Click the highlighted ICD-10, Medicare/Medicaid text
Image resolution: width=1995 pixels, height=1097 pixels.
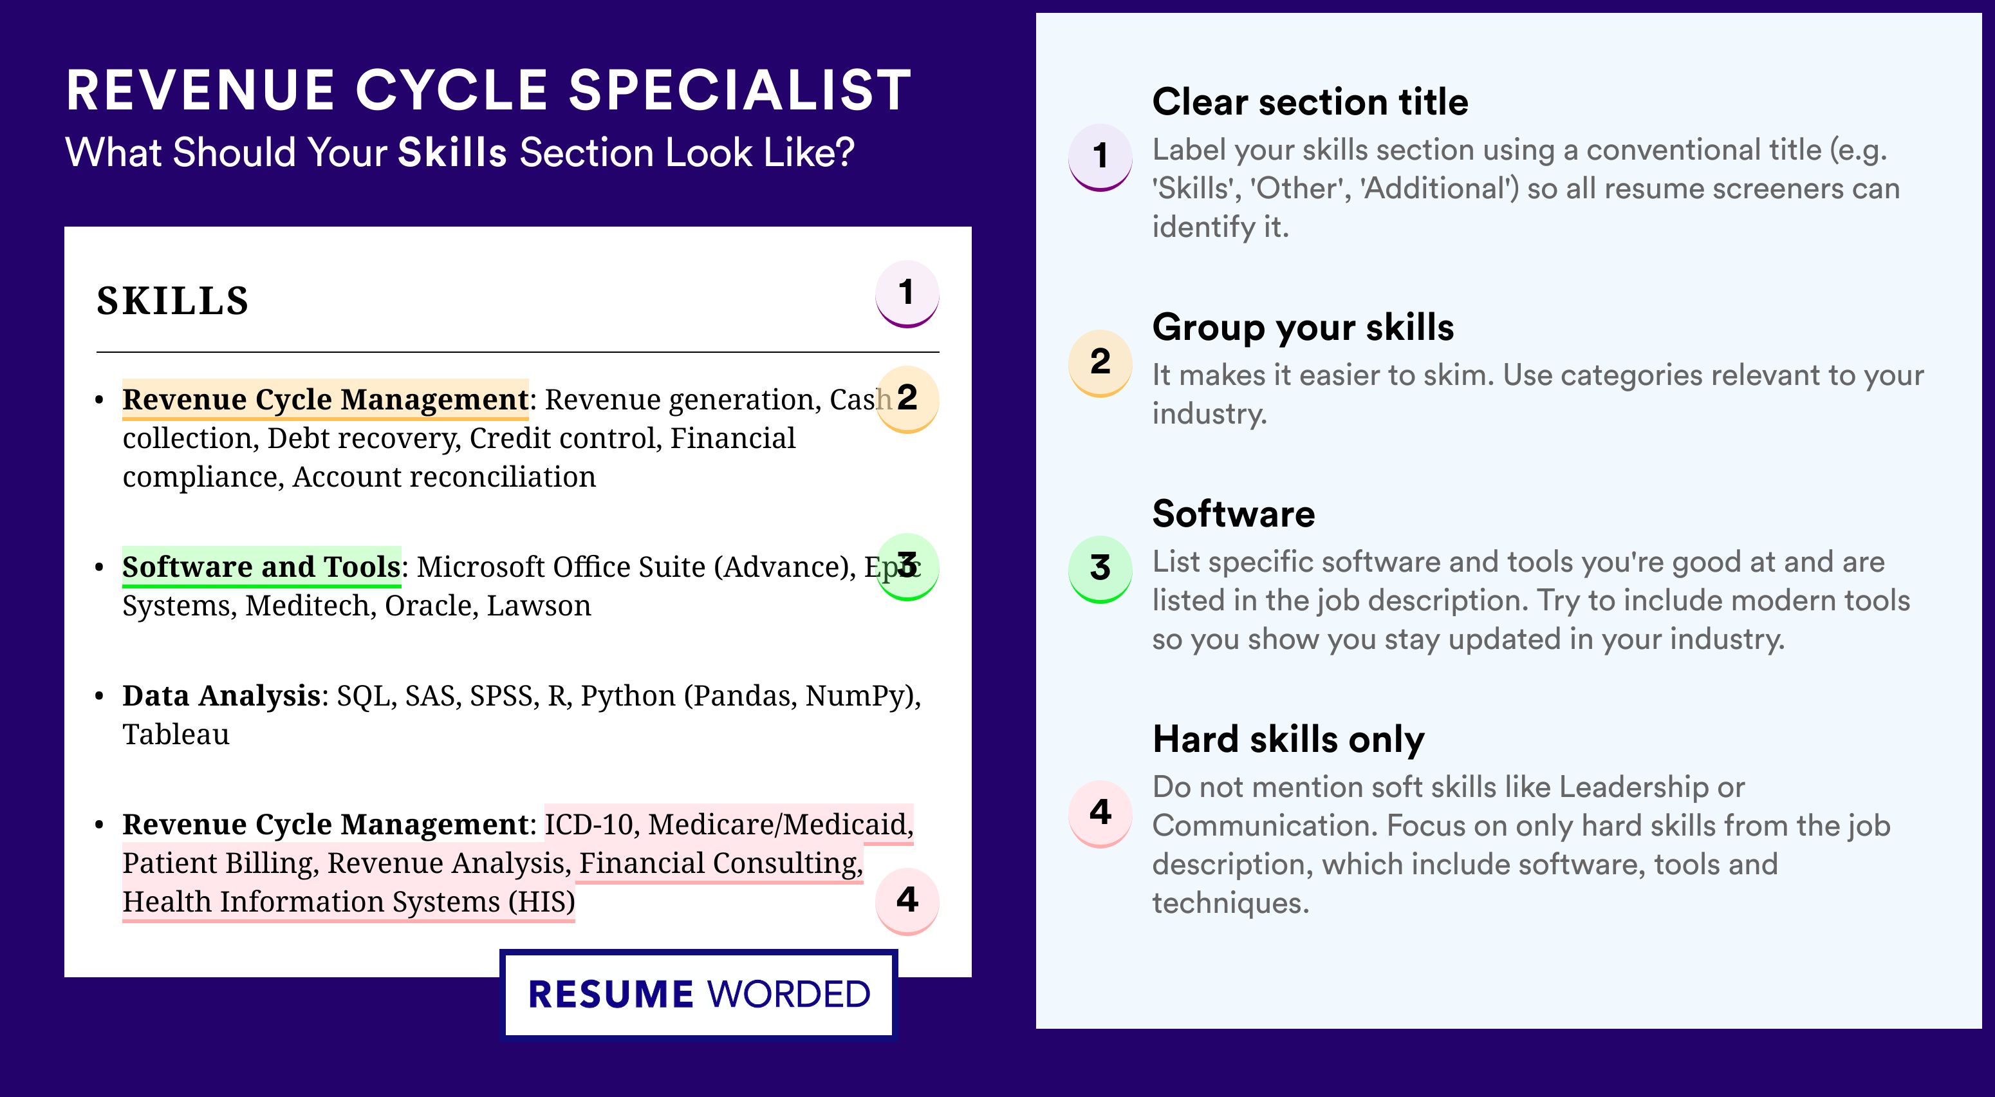[728, 824]
